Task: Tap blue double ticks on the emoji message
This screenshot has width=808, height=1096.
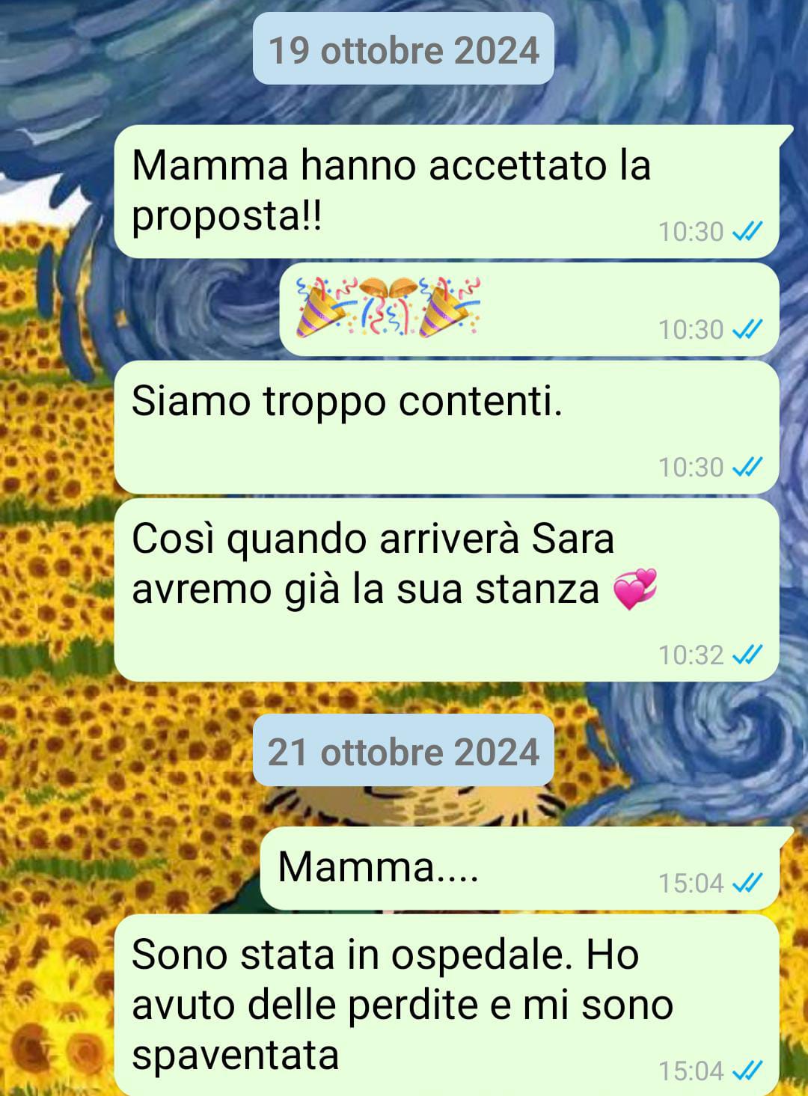Action: (x=747, y=329)
